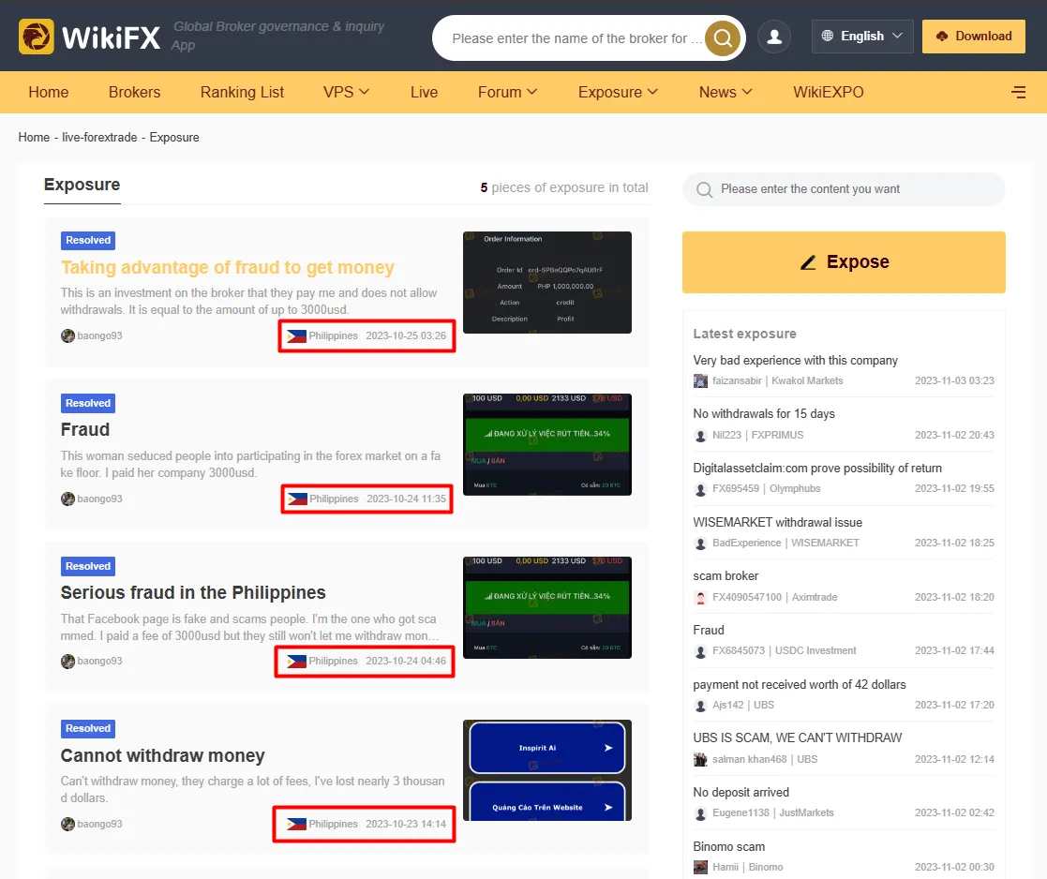Open 'Taking advantage of fraud to get money' post
This screenshot has width=1047, height=879.
(x=227, y=268)
